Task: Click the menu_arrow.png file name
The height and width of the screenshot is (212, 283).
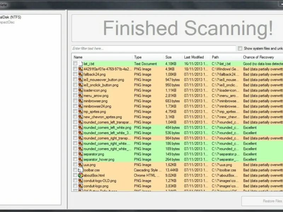Action: click(x=96, y=95)
